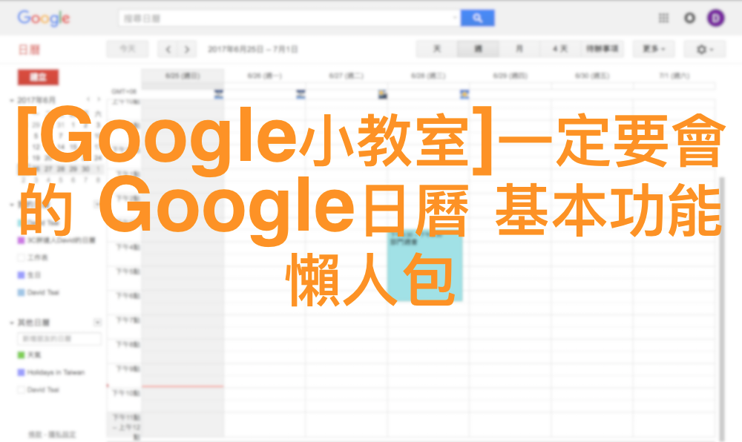This screenshot has width=742, height=442.
Task: Click the blue search magnifier button
Action: click(477, 18)
